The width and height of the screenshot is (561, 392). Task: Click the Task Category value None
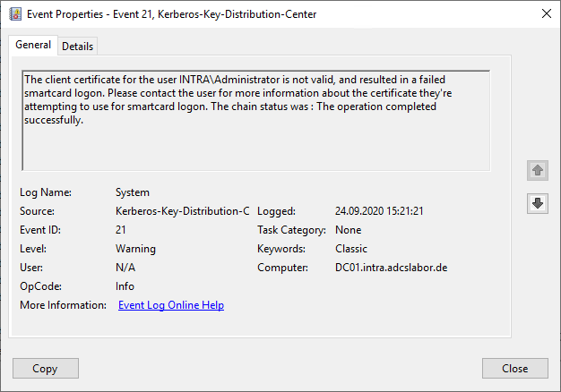tap(348, 230)
